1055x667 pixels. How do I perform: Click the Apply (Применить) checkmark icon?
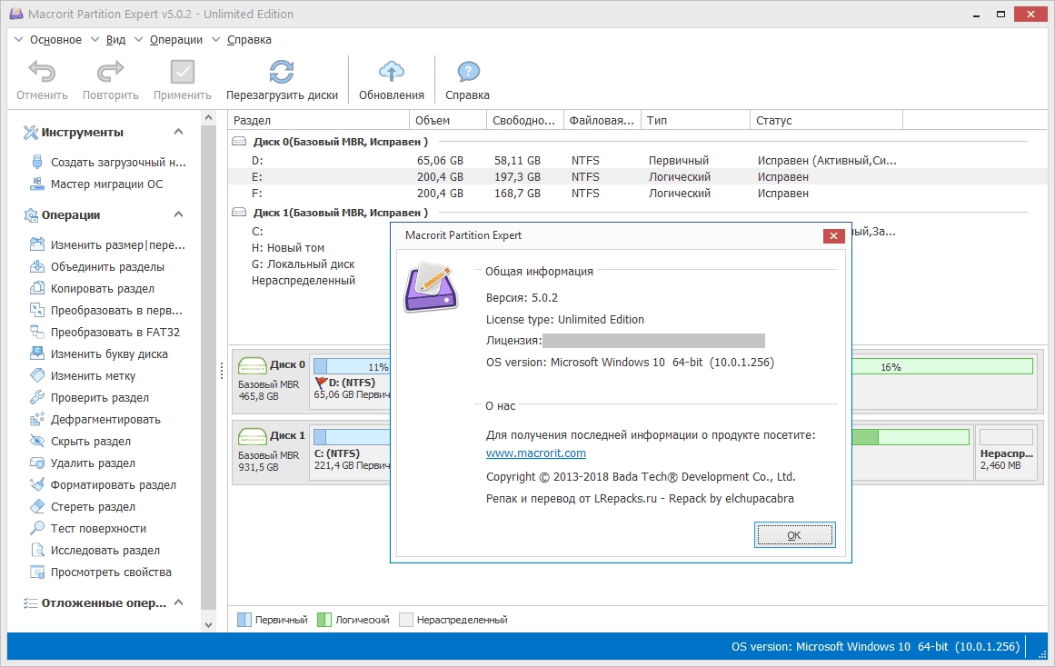pyautogui.click(x=183, y=72)
